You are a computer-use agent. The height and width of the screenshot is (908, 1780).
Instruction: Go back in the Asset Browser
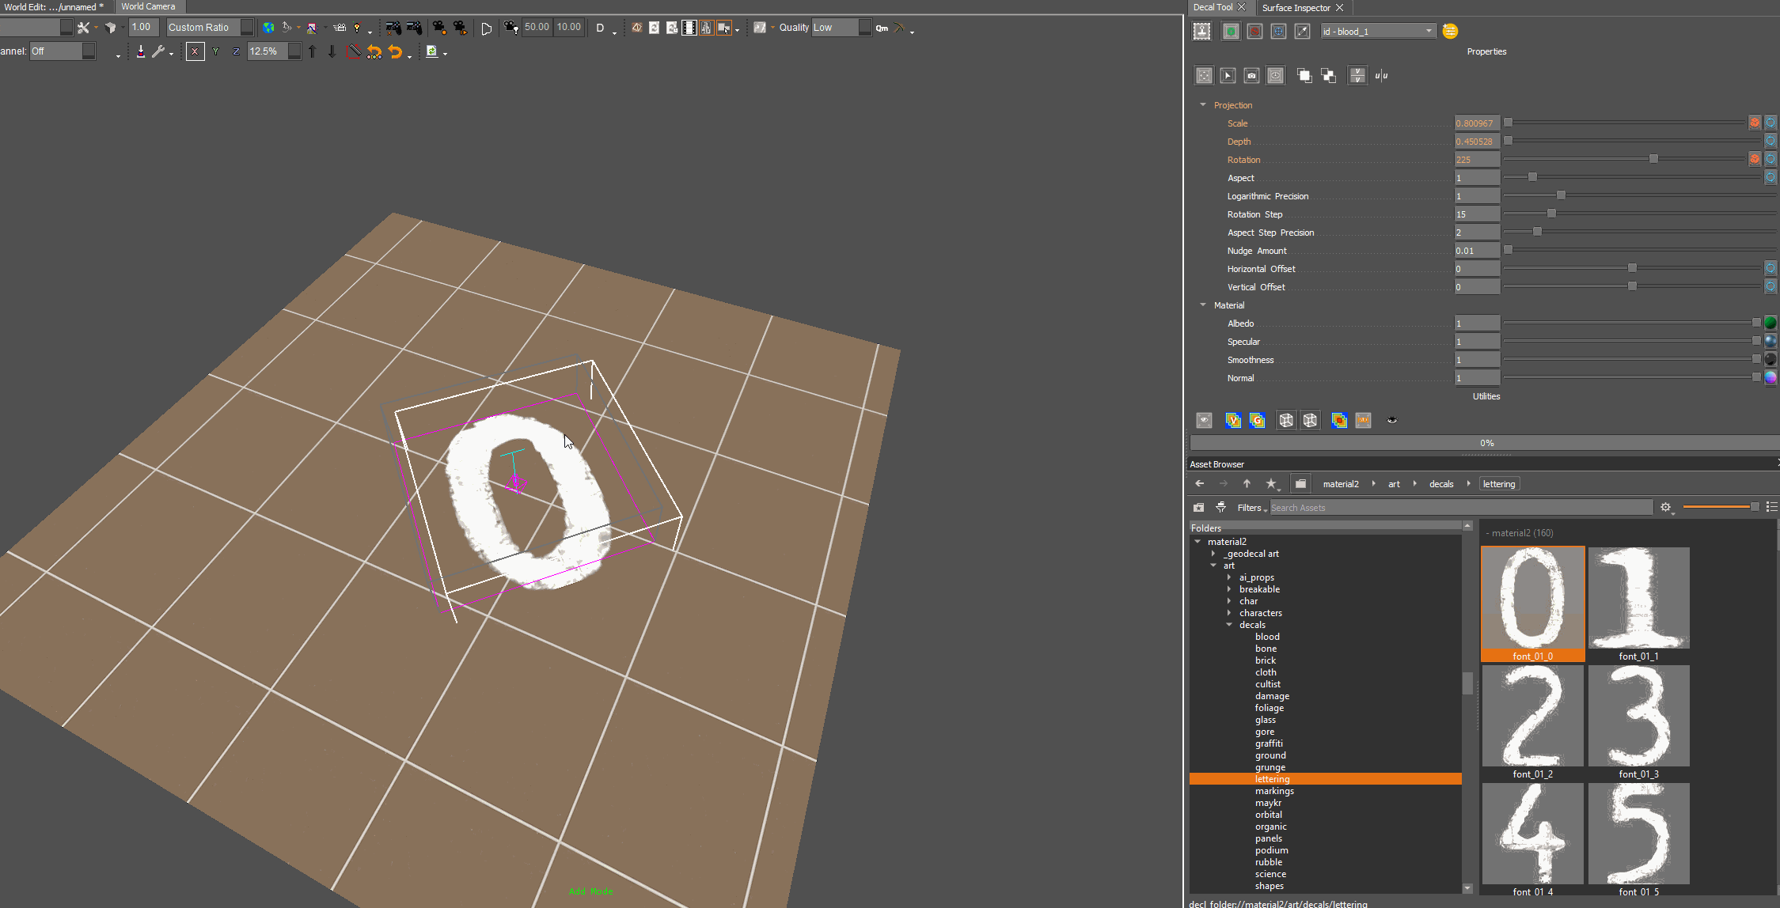pyautogui.click(x=1200, y=484)
